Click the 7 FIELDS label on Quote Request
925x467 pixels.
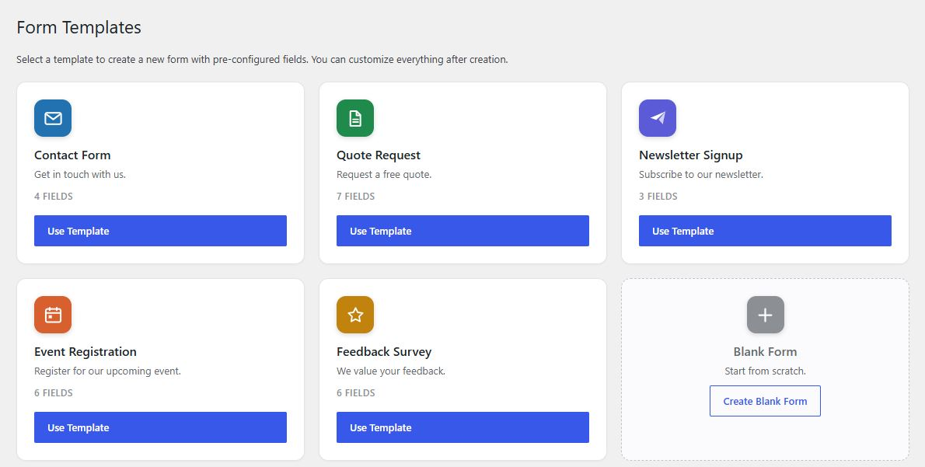click(x=356, y=197)
